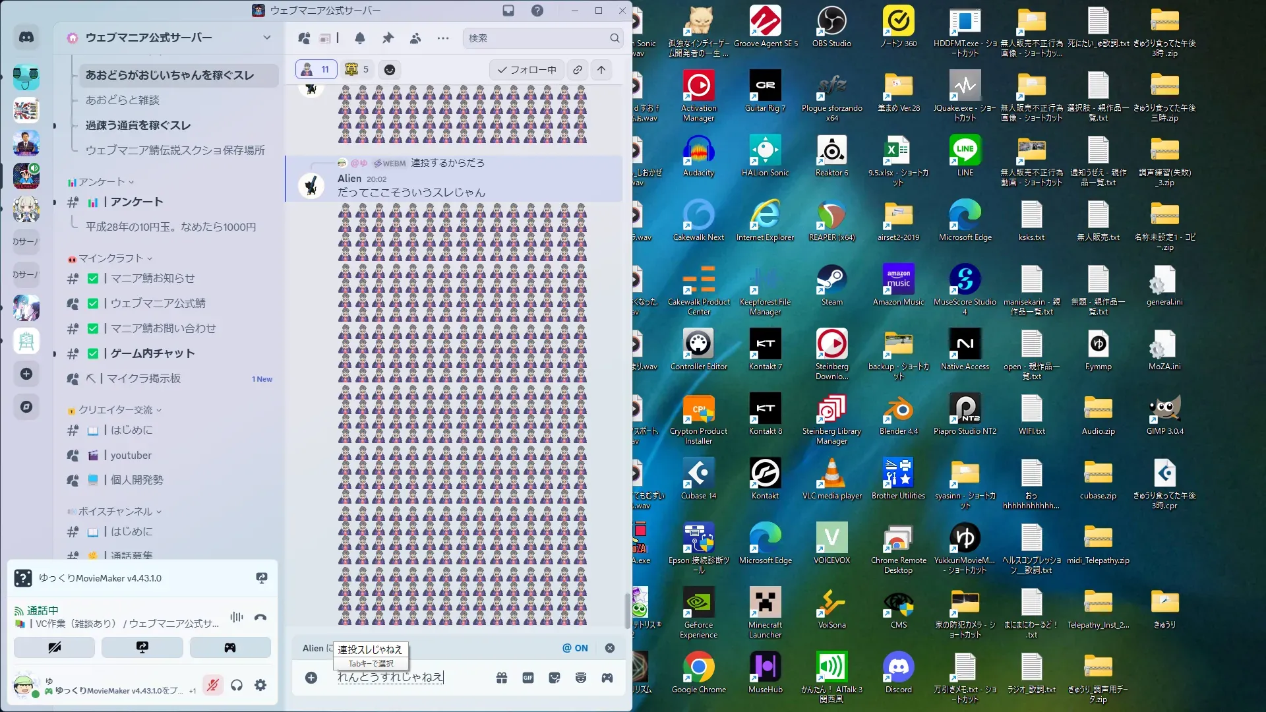Open the sticker picker
1266x712 pixels.
tap(555, 678)
